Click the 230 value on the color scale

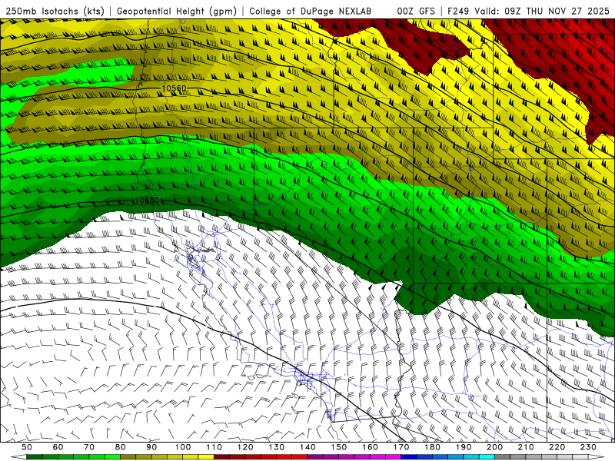click(x=589, y=447)
